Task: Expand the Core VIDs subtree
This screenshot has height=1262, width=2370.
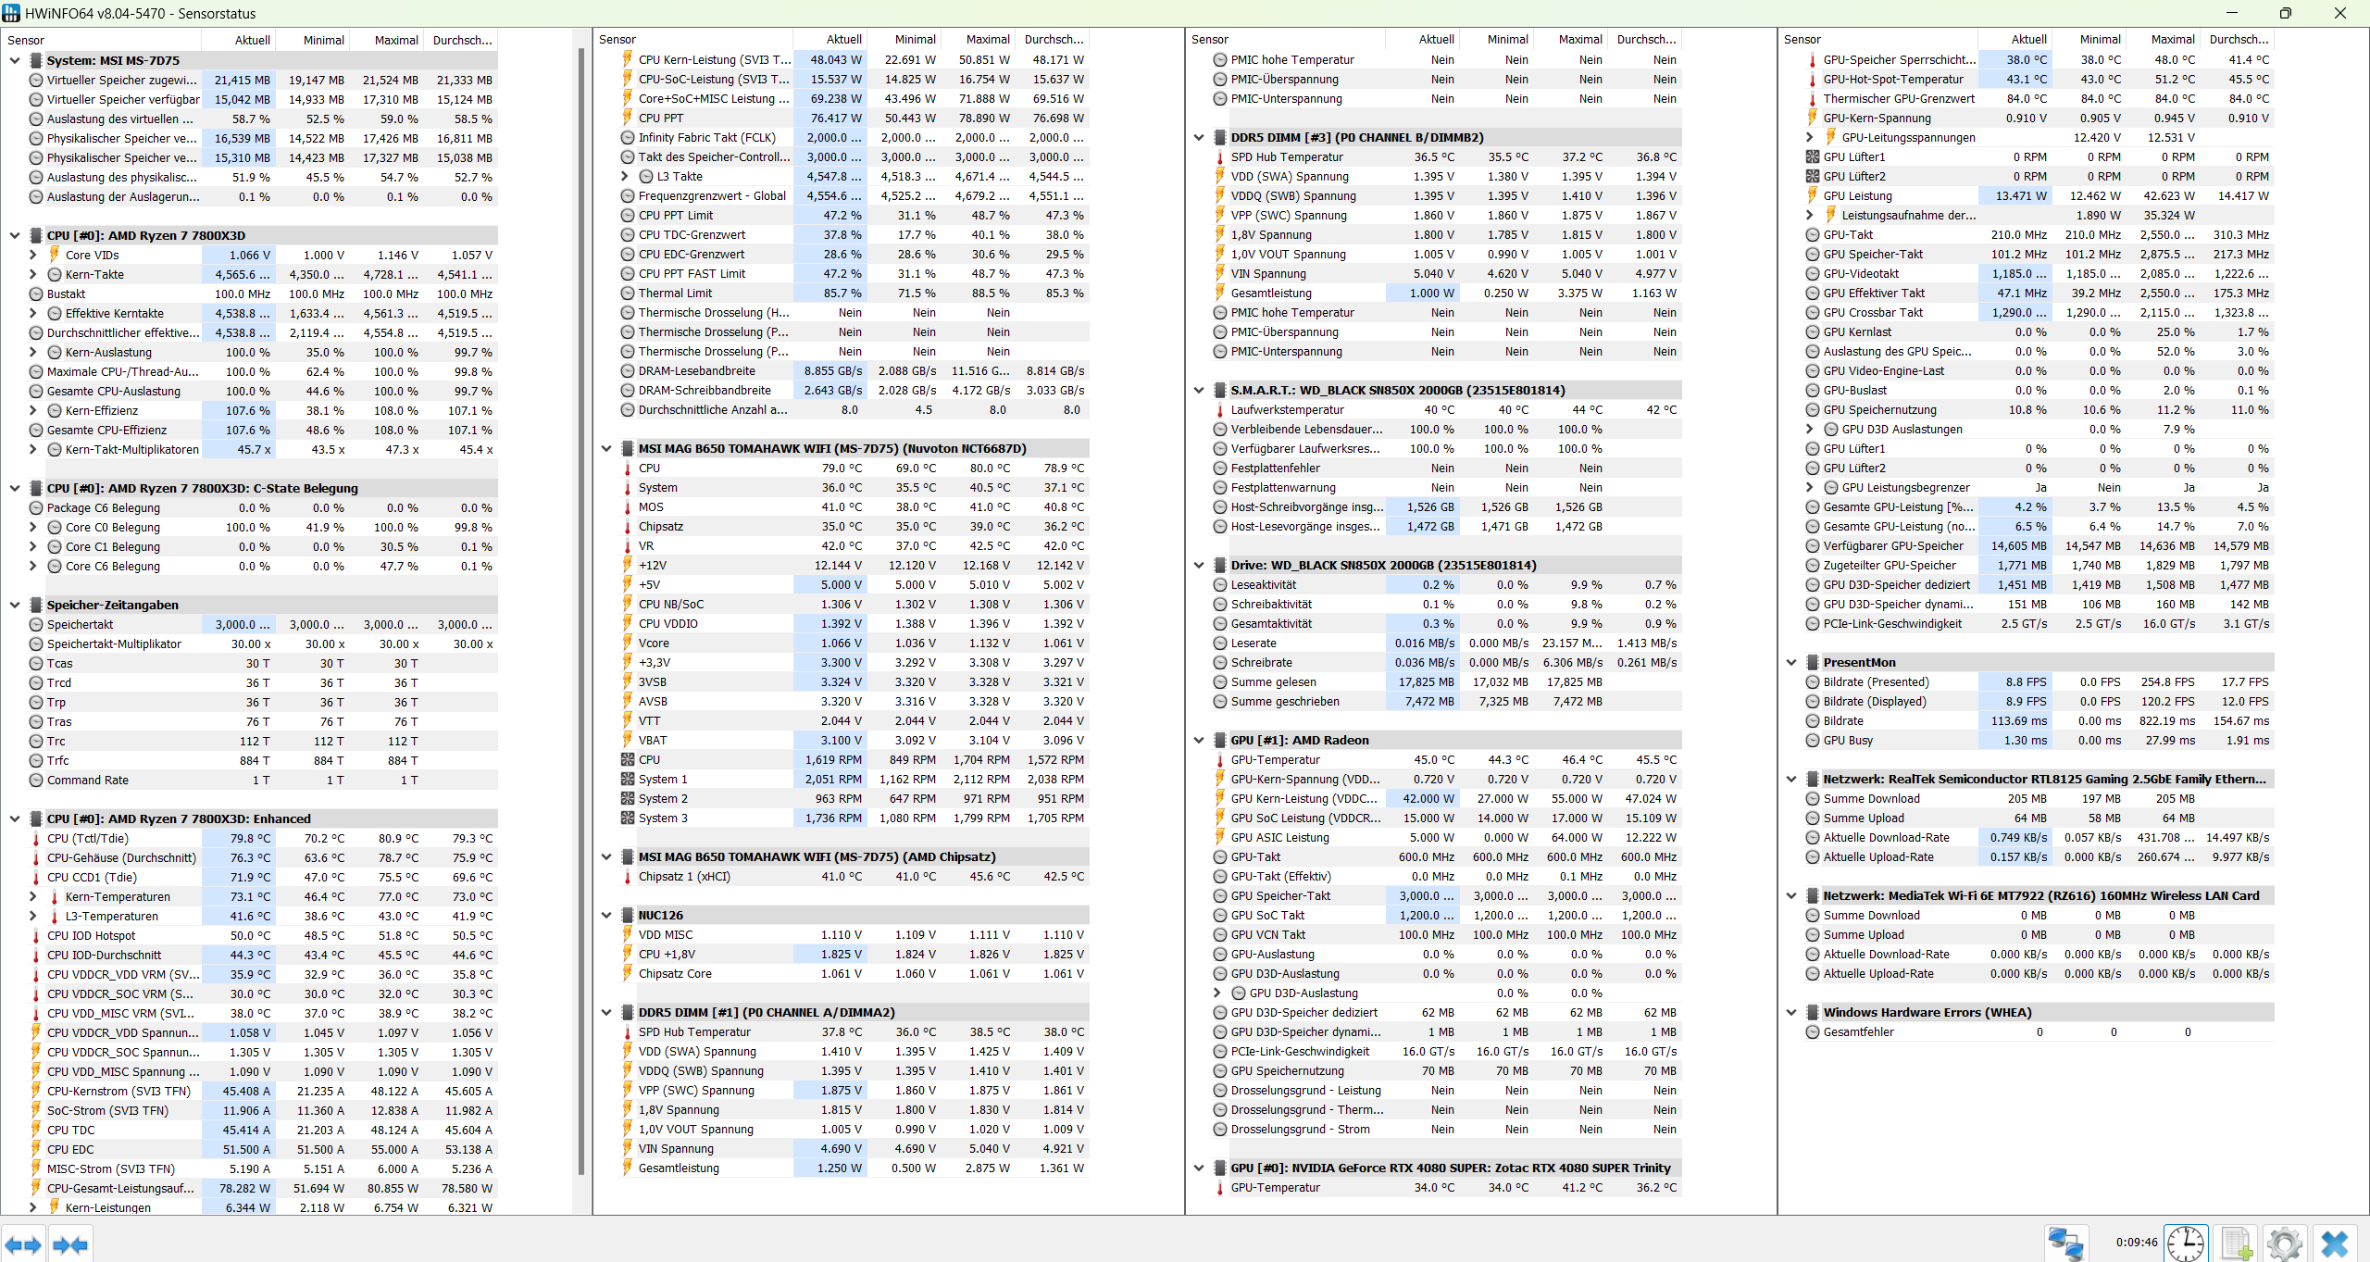Action: (x=33, y=255)
